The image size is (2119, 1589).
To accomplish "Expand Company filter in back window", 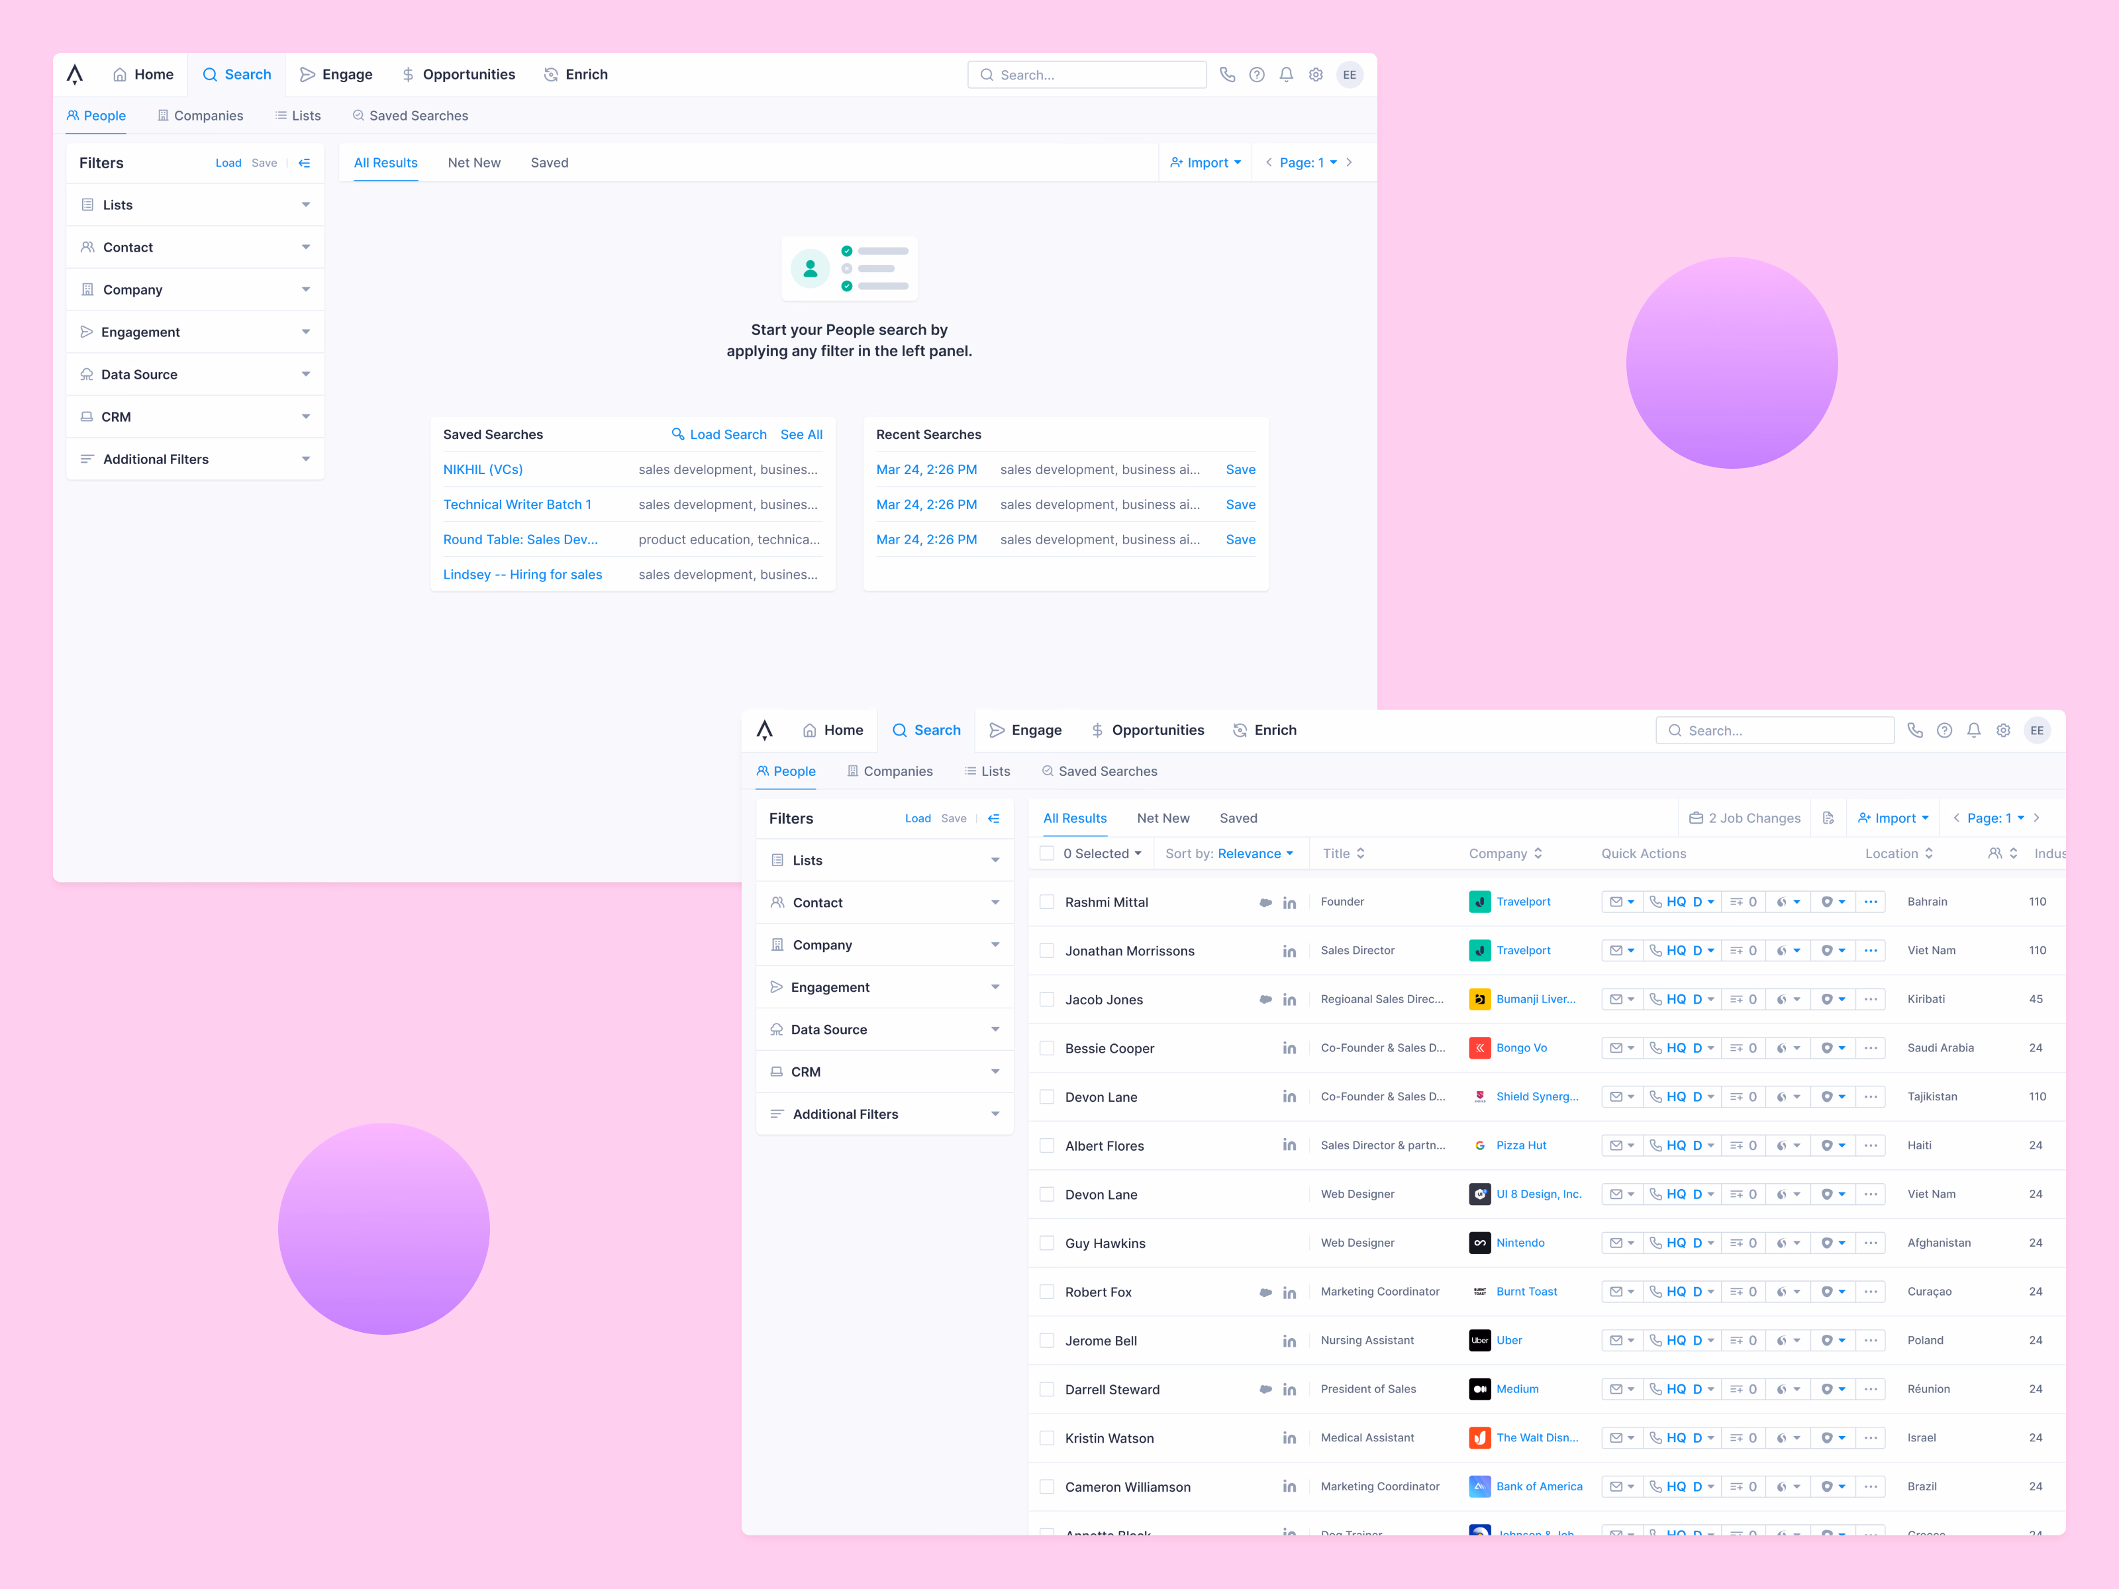I will [195, 289].
